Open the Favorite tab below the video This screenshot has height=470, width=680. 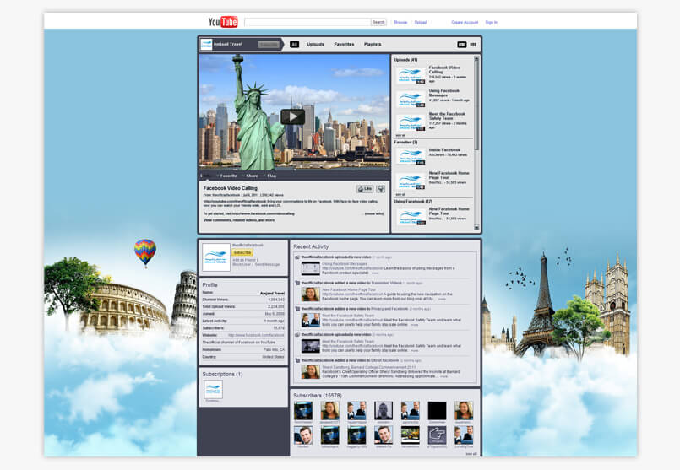228,176
